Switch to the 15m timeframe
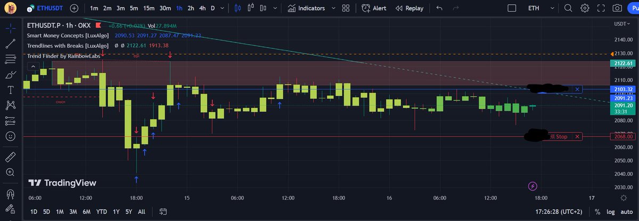Image resolution: width=639 pixels, height=221 pixels. click(x=149, y=8)
